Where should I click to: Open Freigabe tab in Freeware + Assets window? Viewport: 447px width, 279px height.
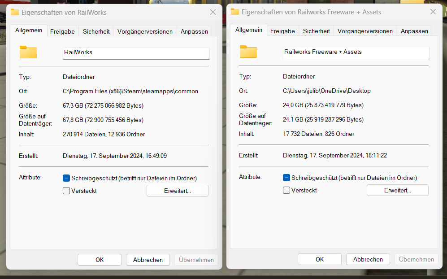pos(282,31)
